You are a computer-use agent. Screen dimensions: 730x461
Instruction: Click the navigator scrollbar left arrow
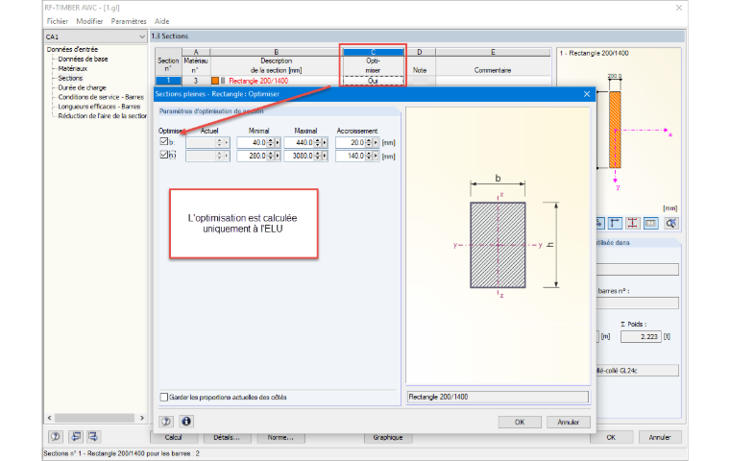[49, 418]
